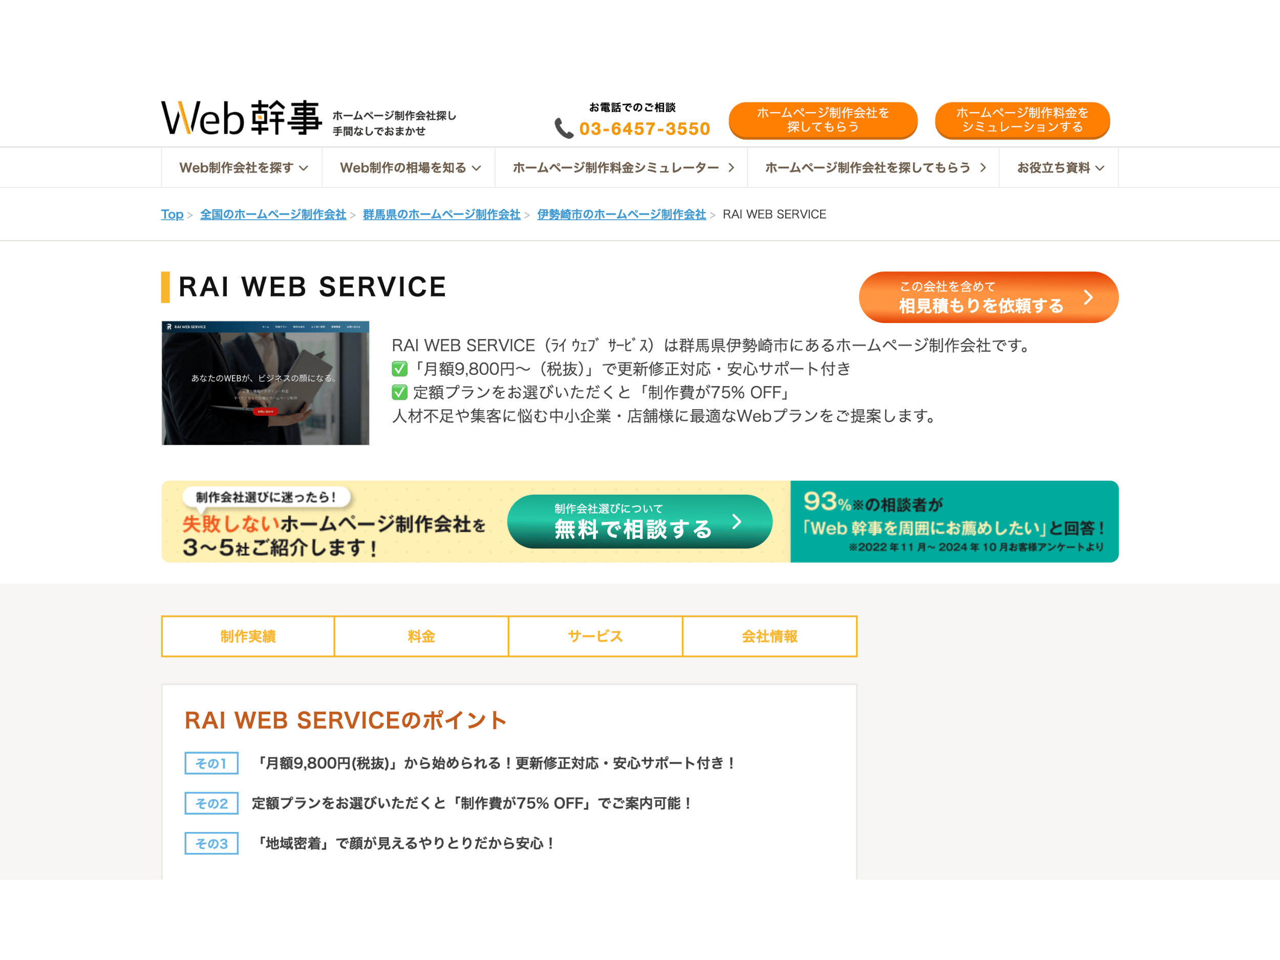Screen dimensions: 1280x960
Task: Click the phone receiver icon next to 03-6457-3550
Action: click(564, 129)
